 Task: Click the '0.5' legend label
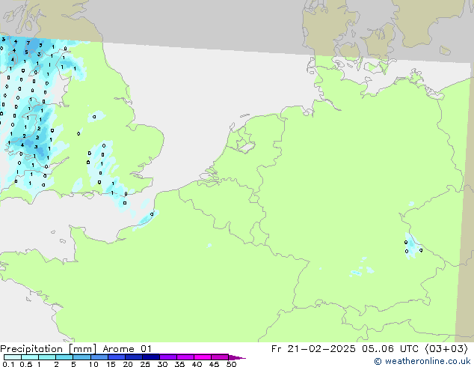[x=25, y=364]
